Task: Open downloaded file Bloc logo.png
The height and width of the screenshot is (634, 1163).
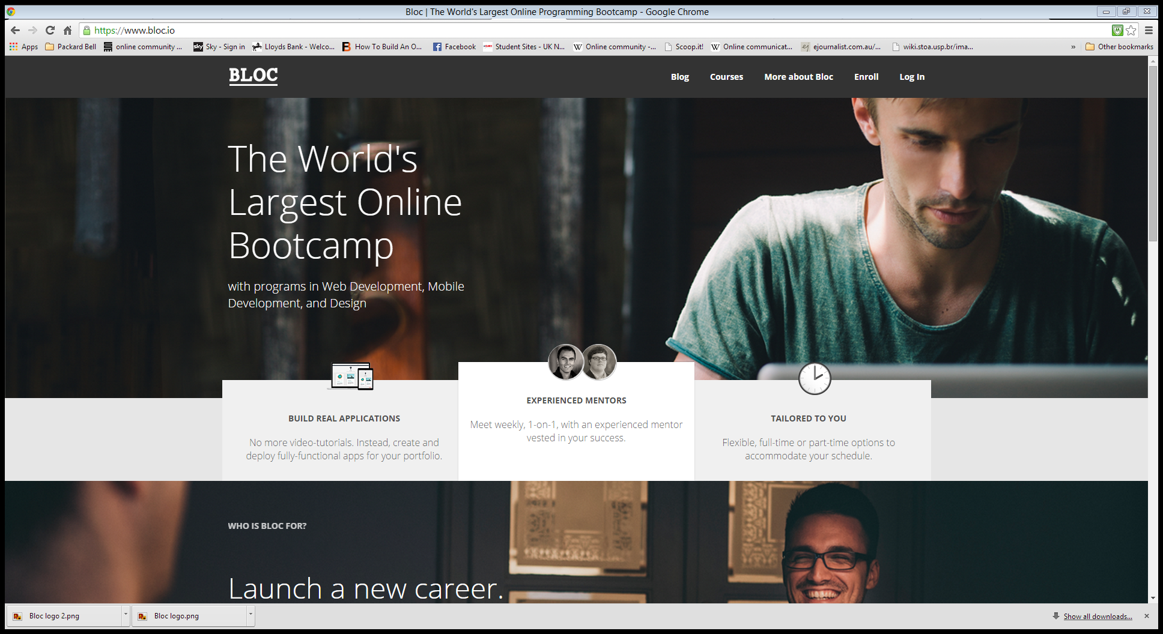Action: [x=190, y=615]
